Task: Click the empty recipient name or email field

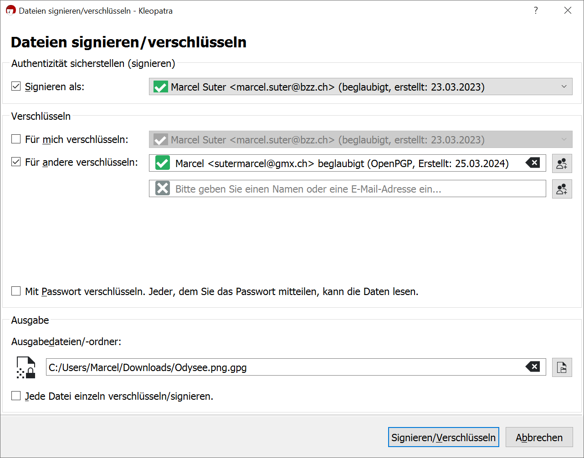Action: (x=355, y=189)
